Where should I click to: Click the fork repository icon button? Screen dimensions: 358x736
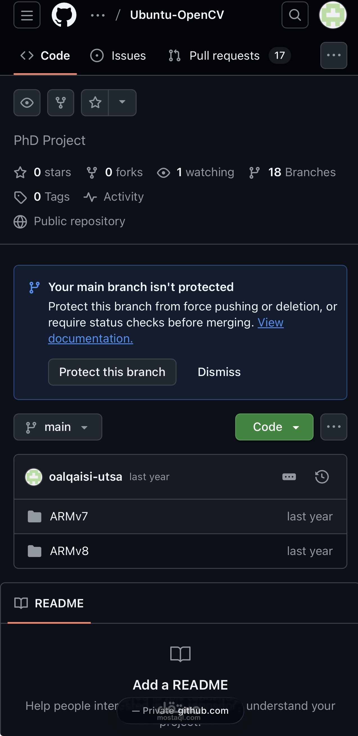(60, 102)
